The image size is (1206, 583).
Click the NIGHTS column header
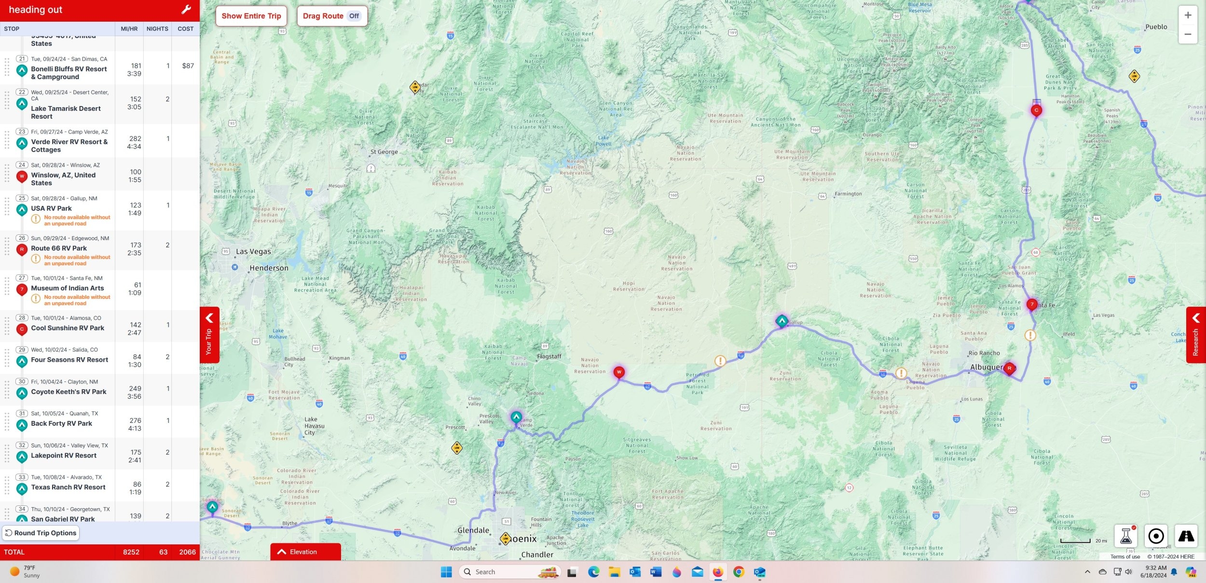[157, 29]
